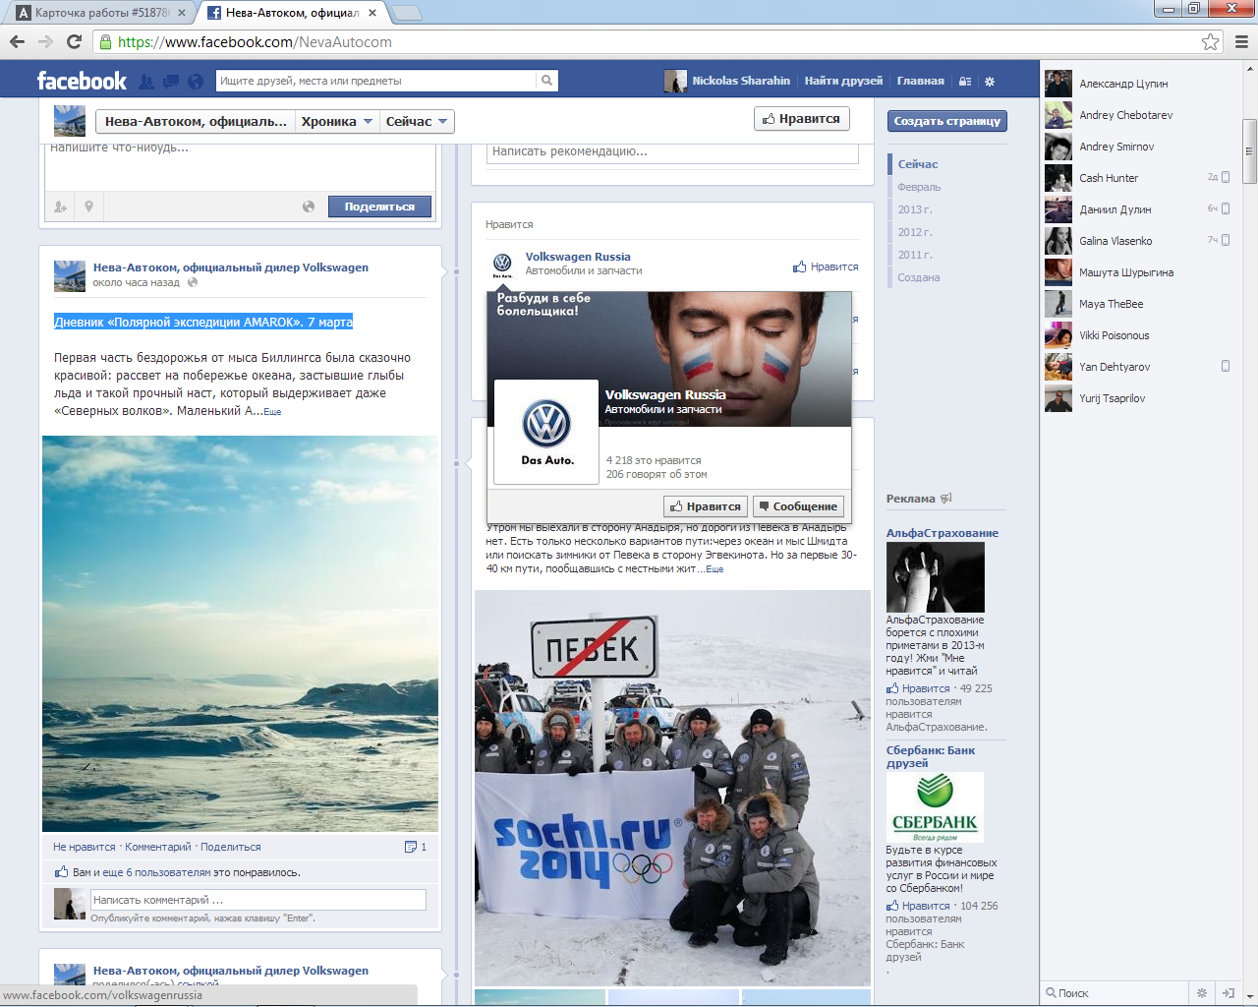Screen dimensions: 1258x1007
Task: Click Volkswagen logo in hover card
Action: [x=546, y=432]
